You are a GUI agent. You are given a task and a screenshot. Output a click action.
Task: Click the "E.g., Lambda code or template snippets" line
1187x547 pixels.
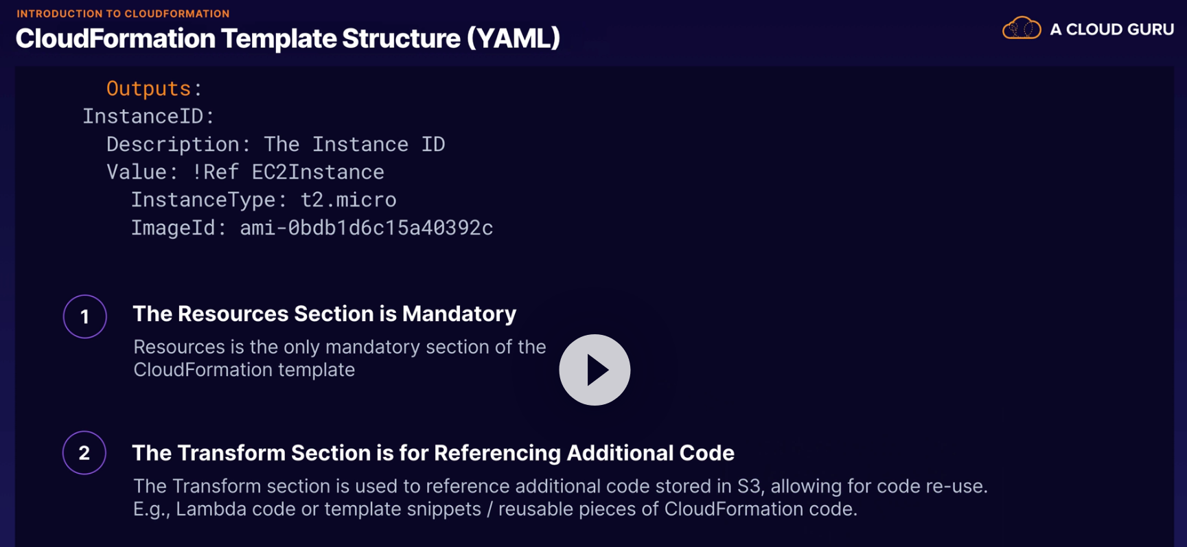pyautogui.click(x=495, y=509)
